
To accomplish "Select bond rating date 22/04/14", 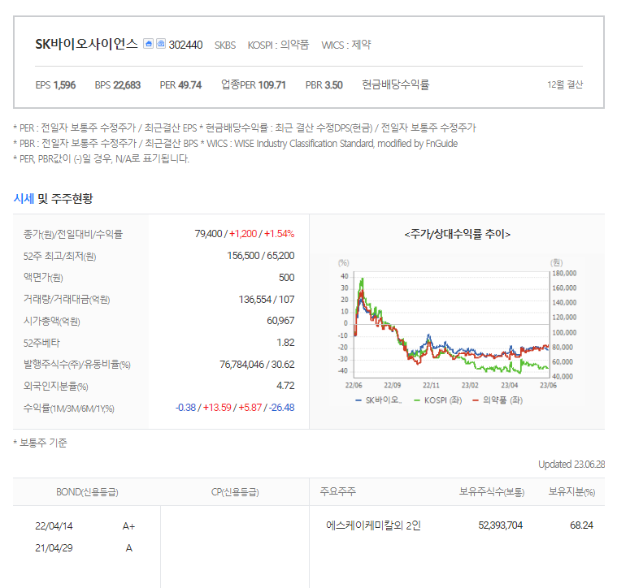I will point(54,526).
